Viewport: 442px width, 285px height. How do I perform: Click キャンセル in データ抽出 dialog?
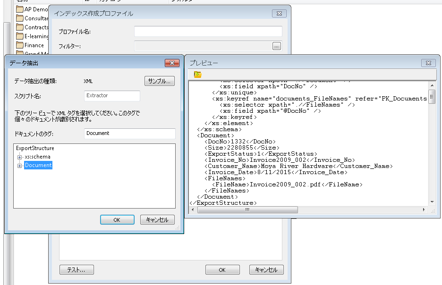(x=157, y=220)
